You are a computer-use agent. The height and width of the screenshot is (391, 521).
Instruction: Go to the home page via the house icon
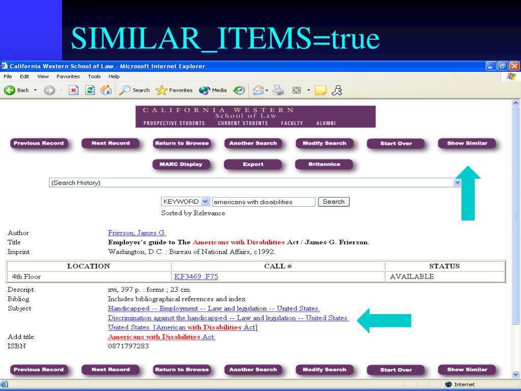[106, 90]
